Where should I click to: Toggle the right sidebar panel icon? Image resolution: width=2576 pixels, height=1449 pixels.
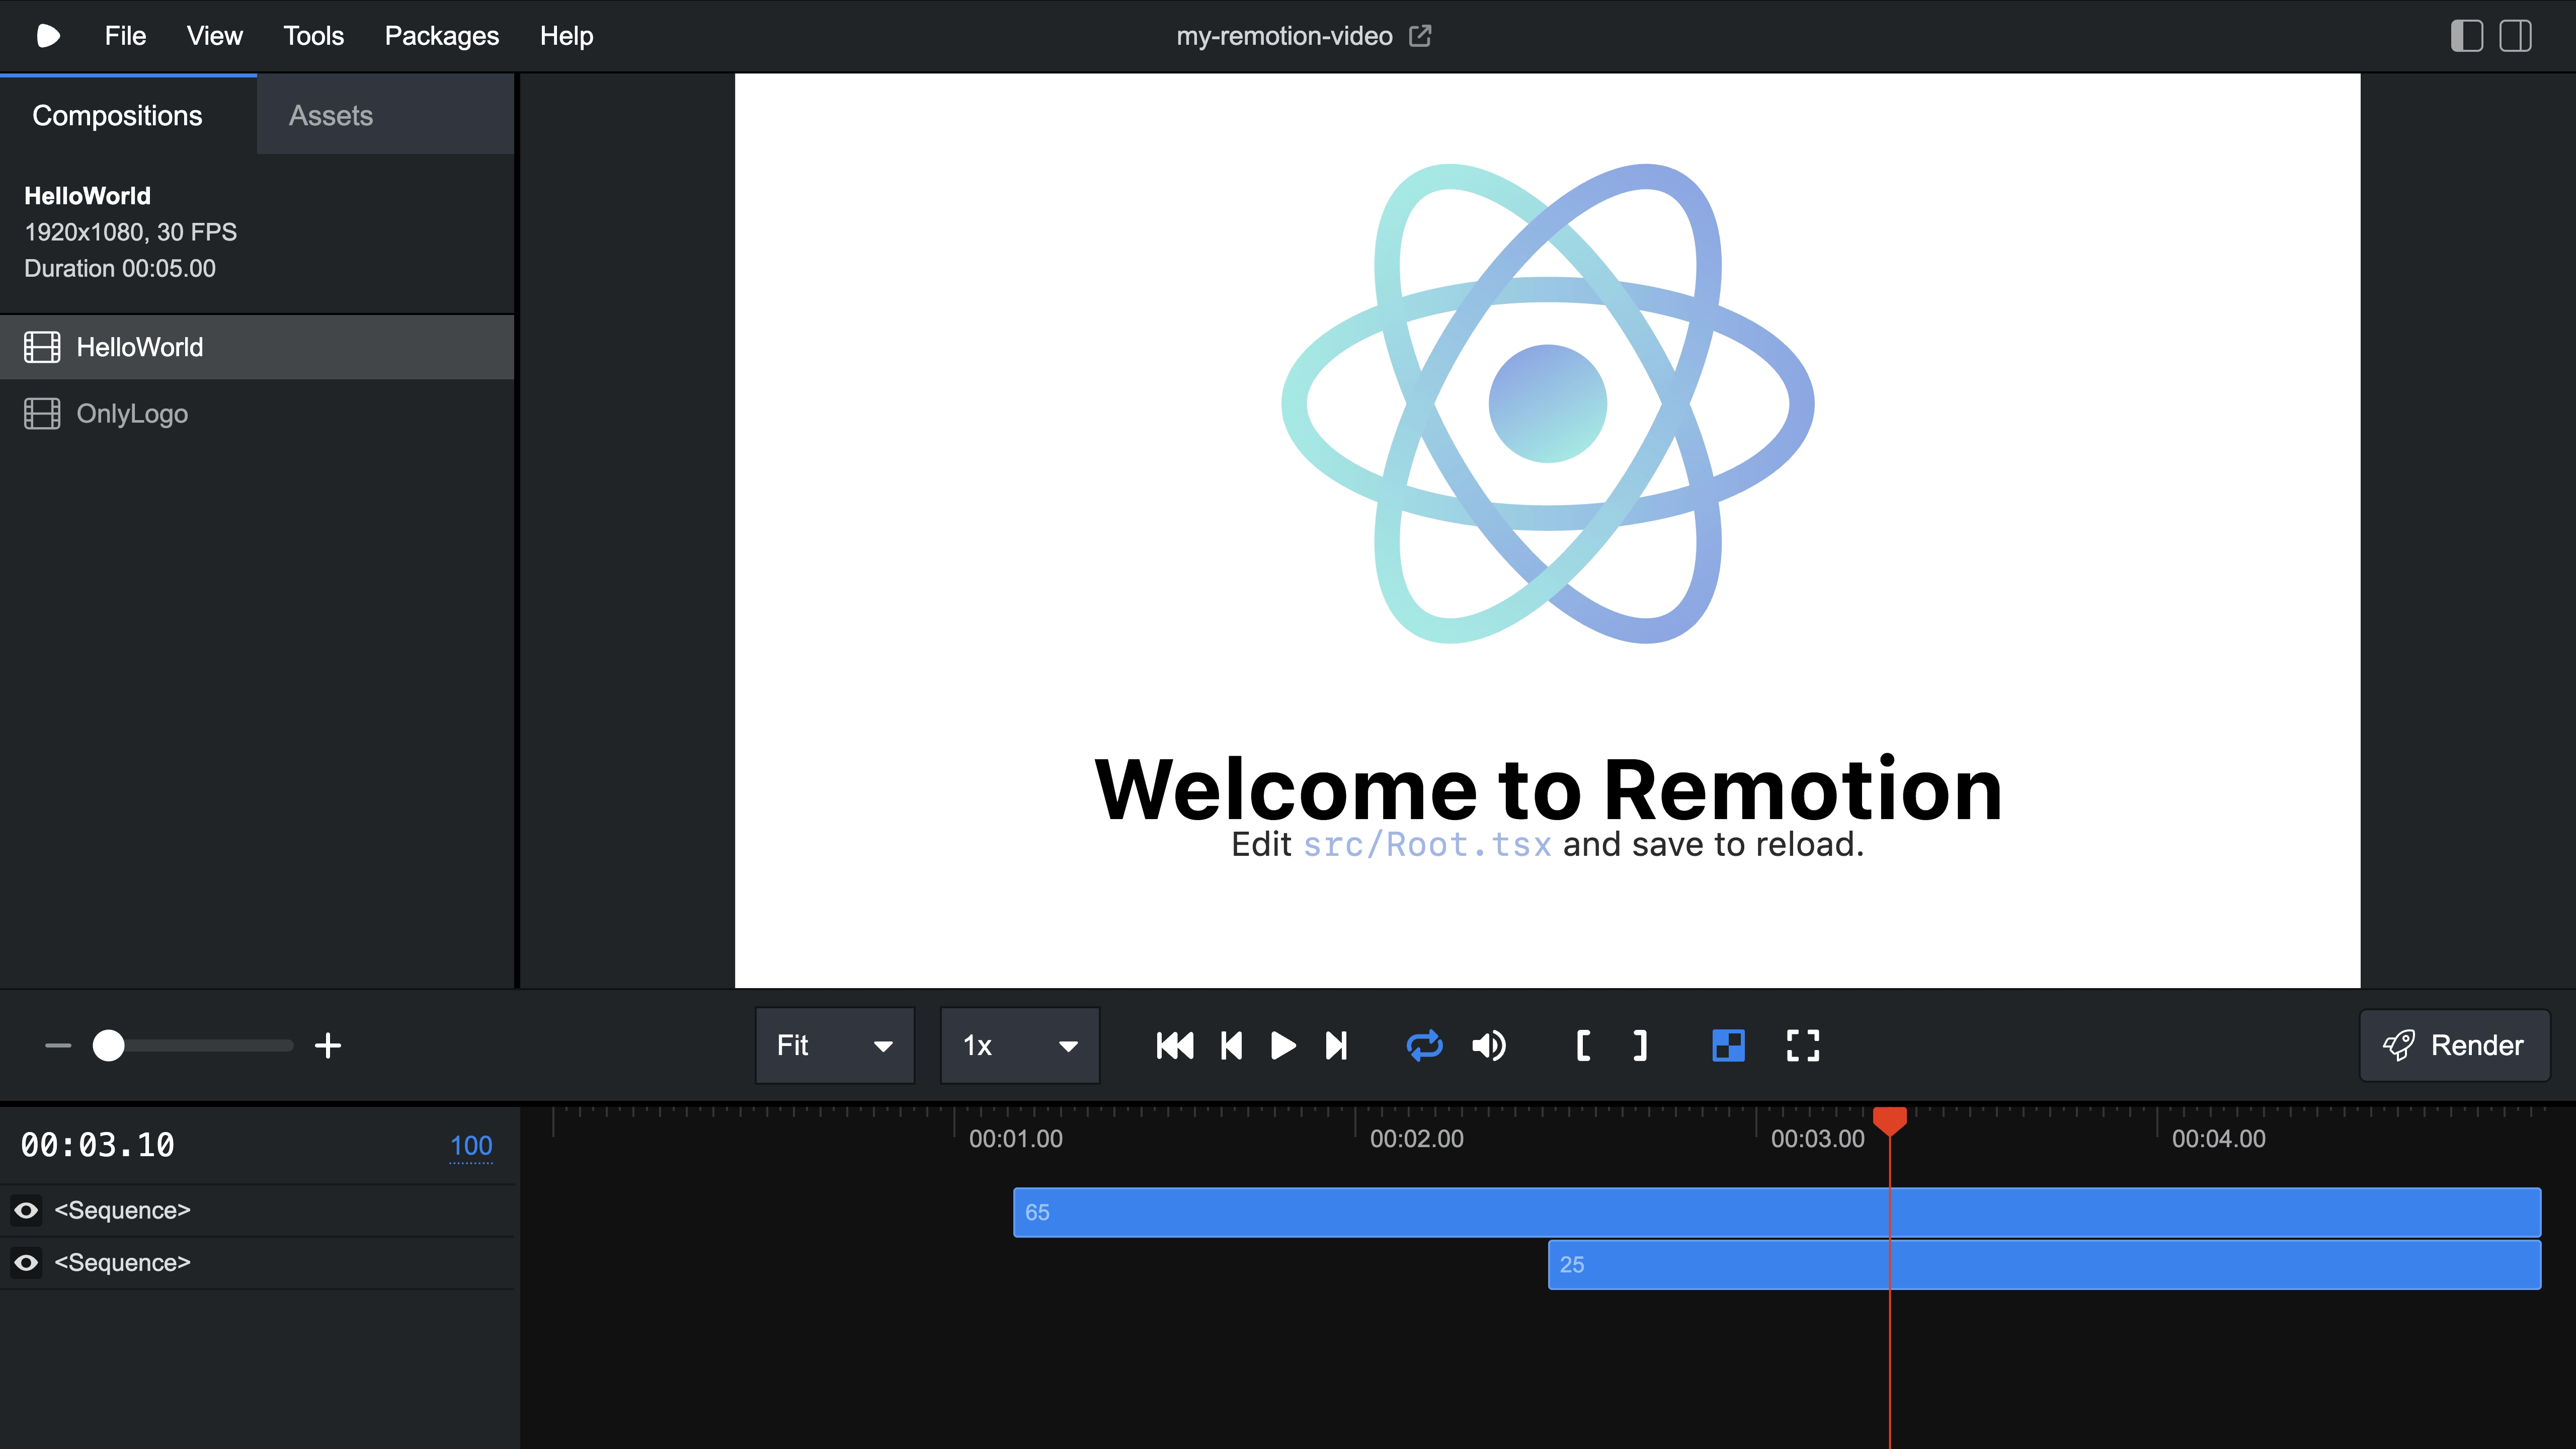[2516, 36]
